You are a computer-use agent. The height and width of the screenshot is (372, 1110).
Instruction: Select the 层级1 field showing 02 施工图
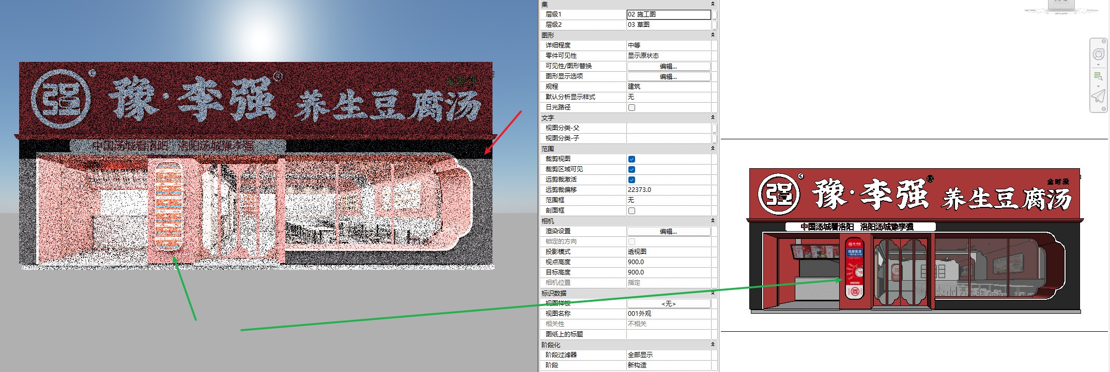(669, 14)
